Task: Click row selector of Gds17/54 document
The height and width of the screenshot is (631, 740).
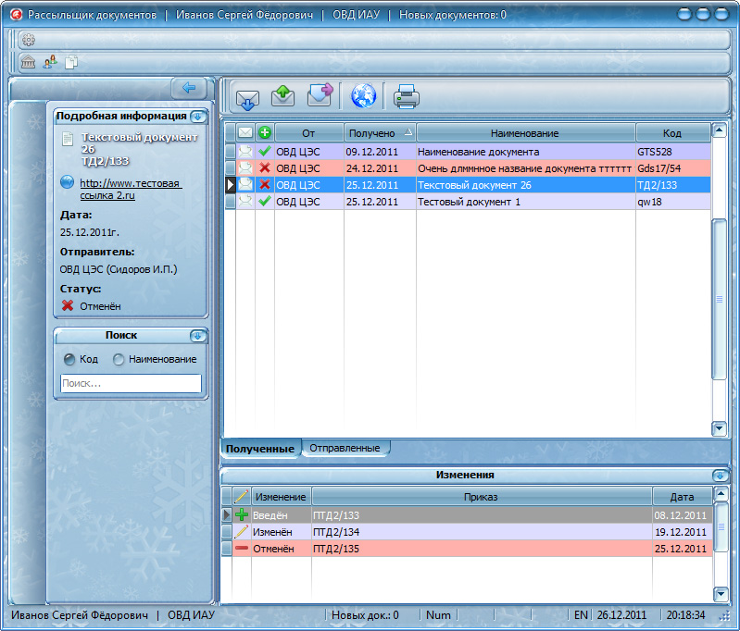Action: pyautogui.click(x=230, y=167)
